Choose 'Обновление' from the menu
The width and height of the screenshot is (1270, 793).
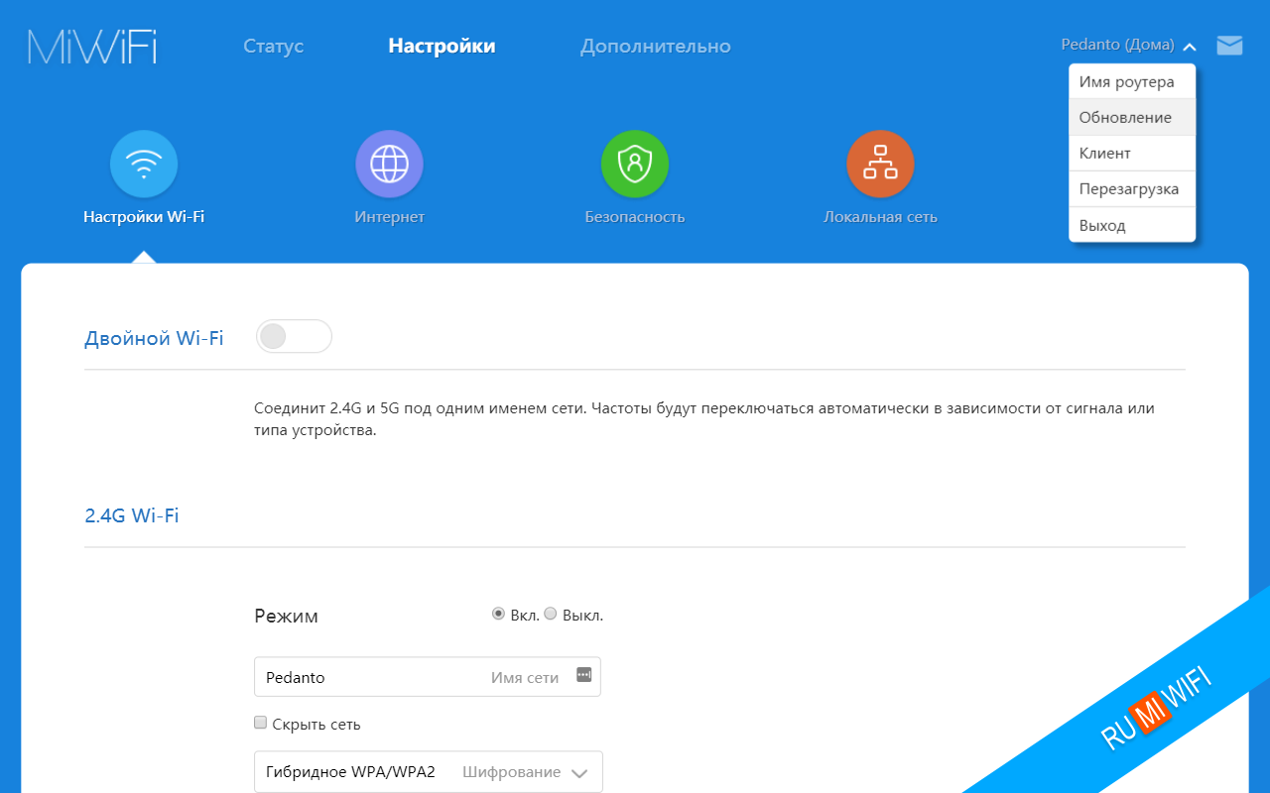1132,118
